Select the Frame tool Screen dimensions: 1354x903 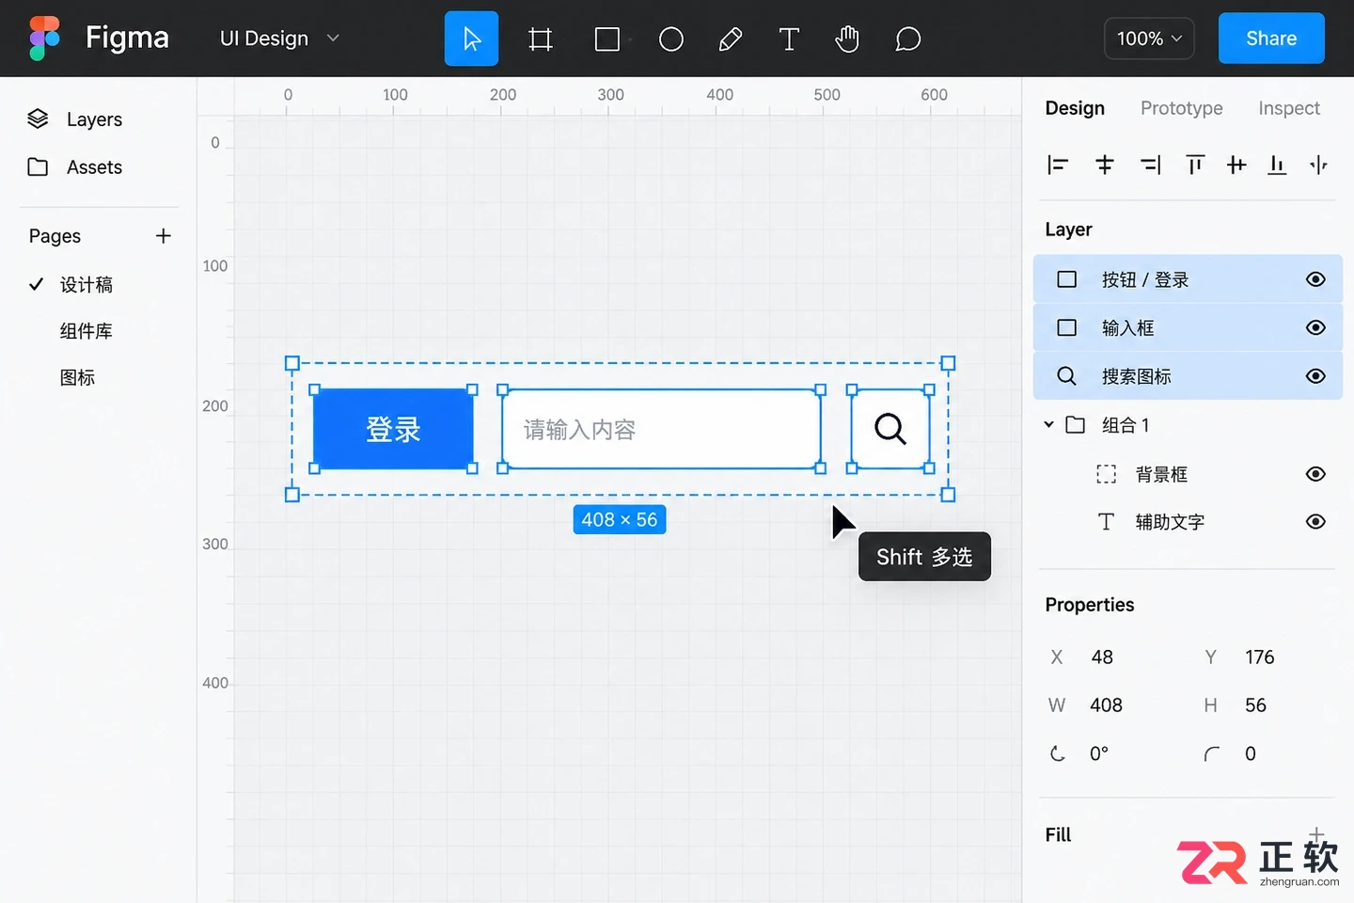coord(540,39)
